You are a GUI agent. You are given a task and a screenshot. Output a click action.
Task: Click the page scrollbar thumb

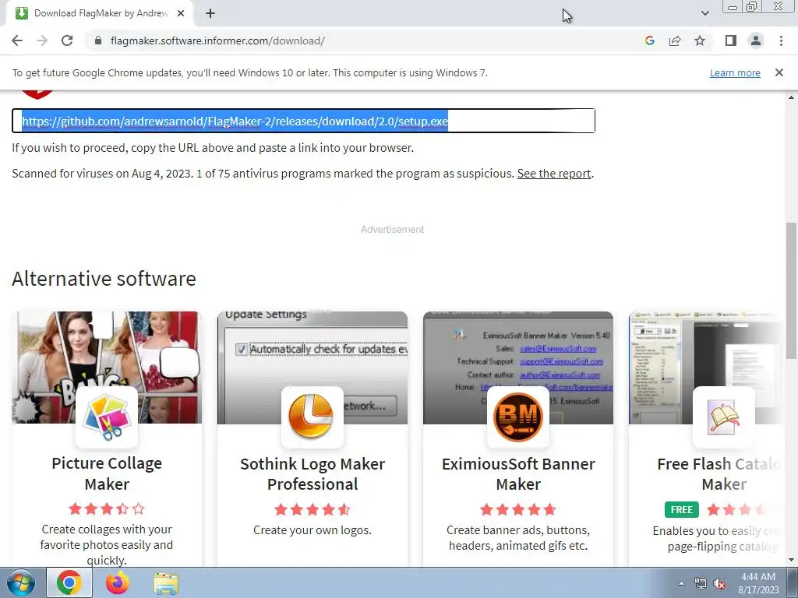[x=791, y=290]
